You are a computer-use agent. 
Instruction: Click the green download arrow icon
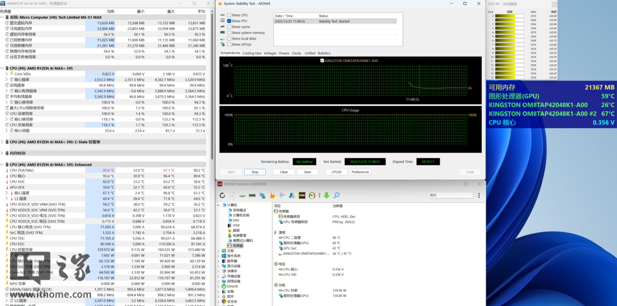[x=326, y=195]
